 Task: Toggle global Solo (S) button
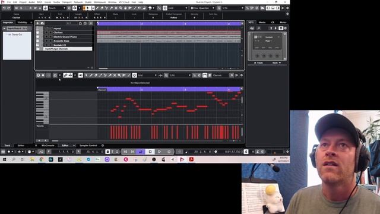click(21, 8)
